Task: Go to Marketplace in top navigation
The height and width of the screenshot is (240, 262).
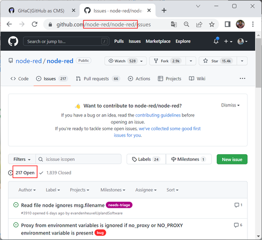Action: [x=158, y=42]
